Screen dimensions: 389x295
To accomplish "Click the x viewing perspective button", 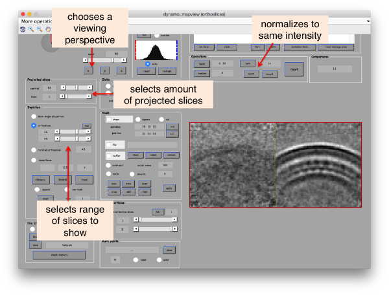I will tap(88, 71).
